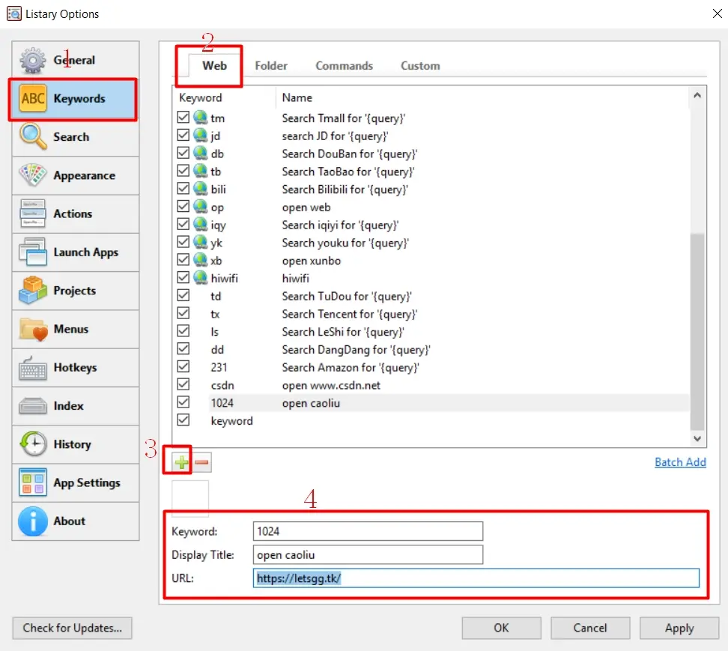The image size is (728, 651).
Task: Click into the URL input field
Action: point(476,578)
